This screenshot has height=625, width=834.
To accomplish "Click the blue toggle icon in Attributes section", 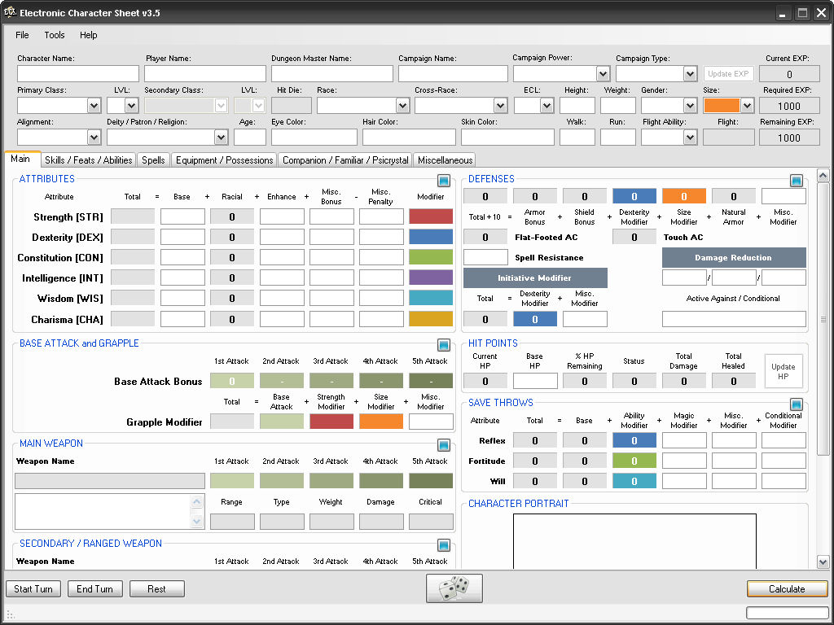I will pos(444,181).
